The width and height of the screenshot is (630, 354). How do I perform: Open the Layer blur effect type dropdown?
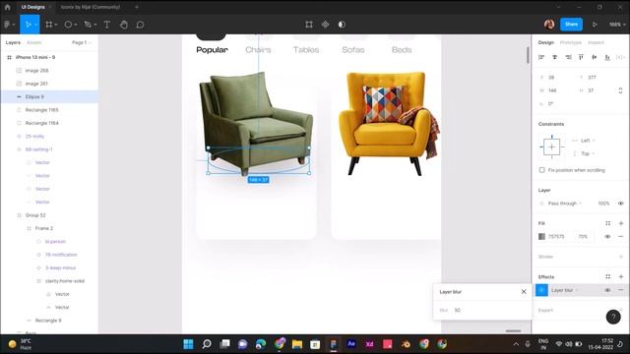[564, 290]
